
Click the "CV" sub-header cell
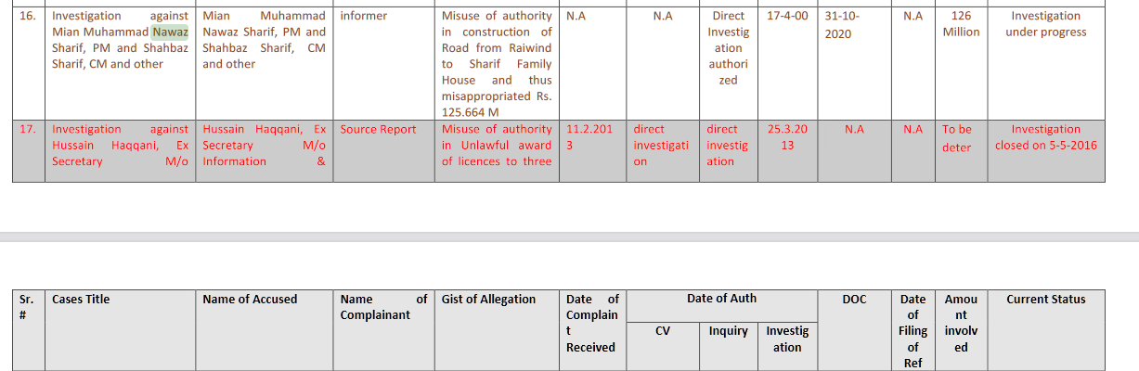(x=663, y=346)
